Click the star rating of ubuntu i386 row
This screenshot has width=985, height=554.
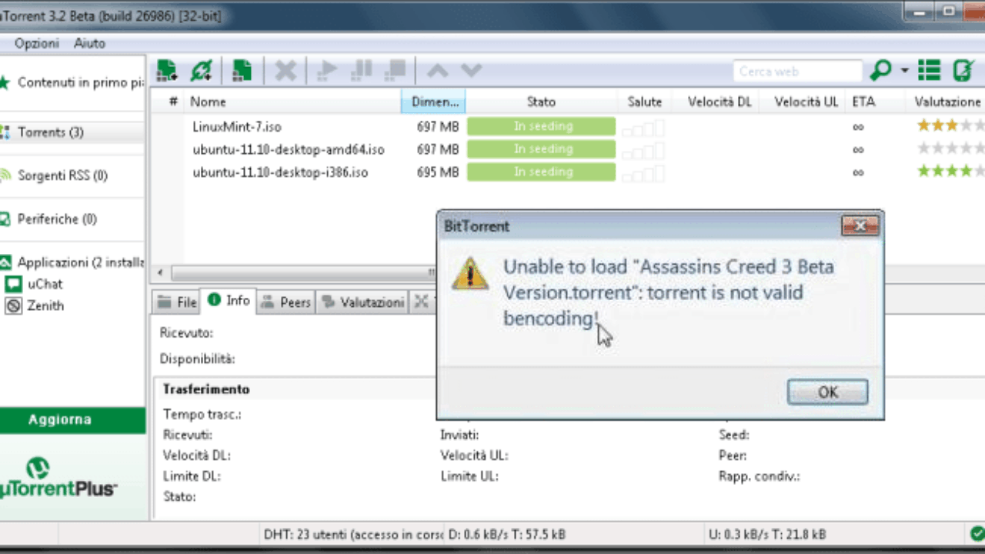950,172
